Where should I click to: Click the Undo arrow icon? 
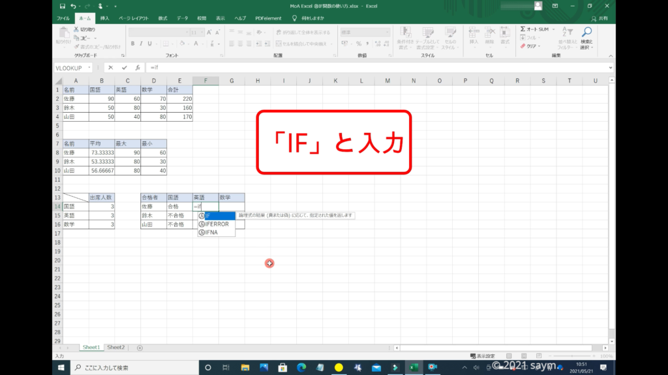[71, 6]
